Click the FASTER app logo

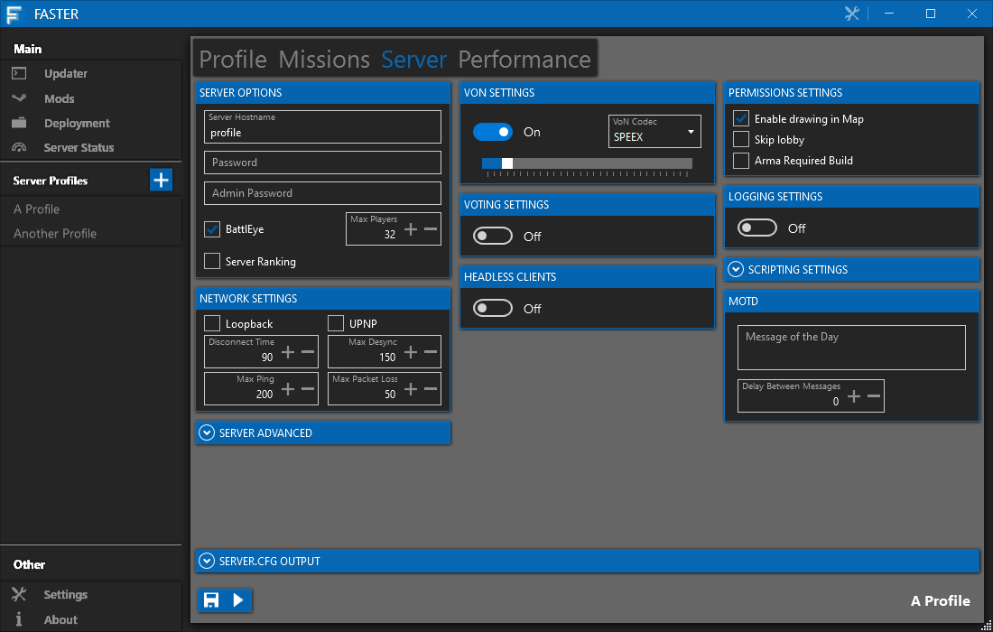(14, 14)
